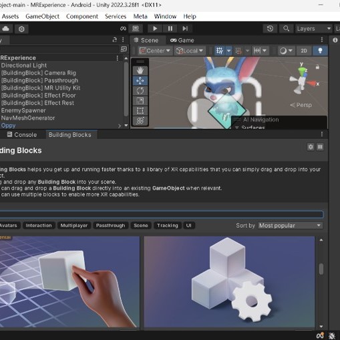Viewport: 340px width, 340px height.
Task: Switch to the Game tab
Action: [182, 40]
